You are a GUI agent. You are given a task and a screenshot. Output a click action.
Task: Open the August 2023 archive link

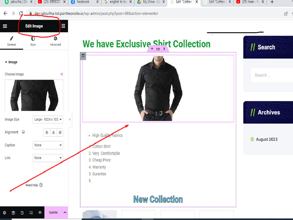point(267,139)
